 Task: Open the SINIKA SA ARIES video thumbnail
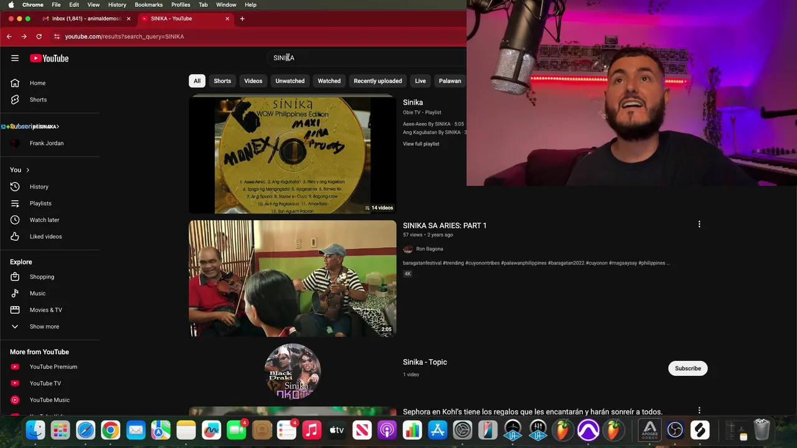point(293,279)
